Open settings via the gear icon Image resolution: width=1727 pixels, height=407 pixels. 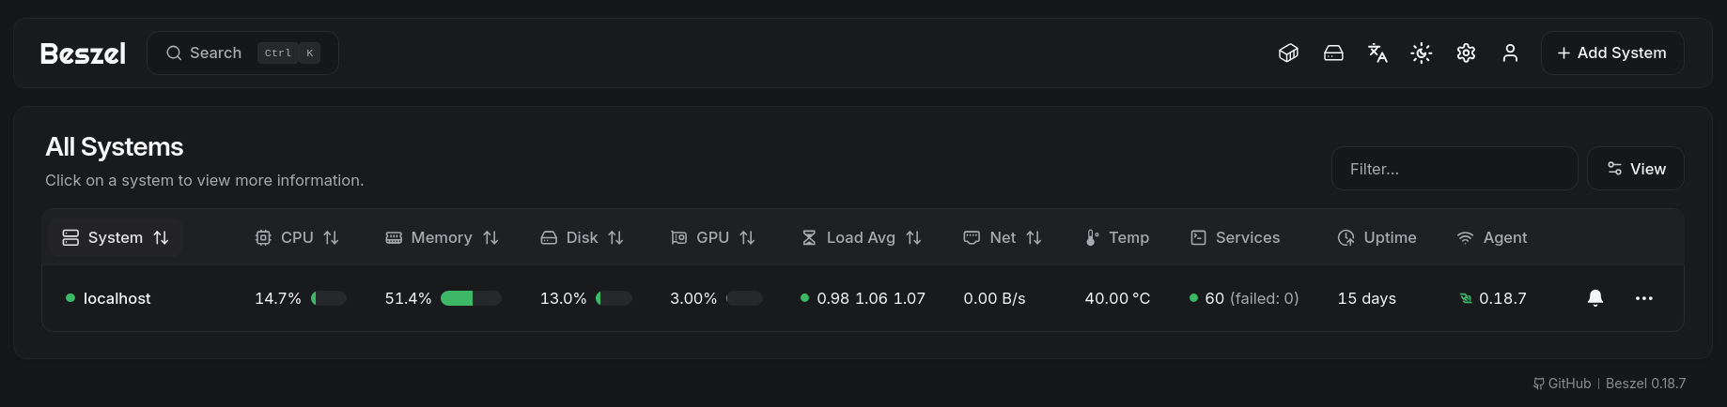[1466, 53]
